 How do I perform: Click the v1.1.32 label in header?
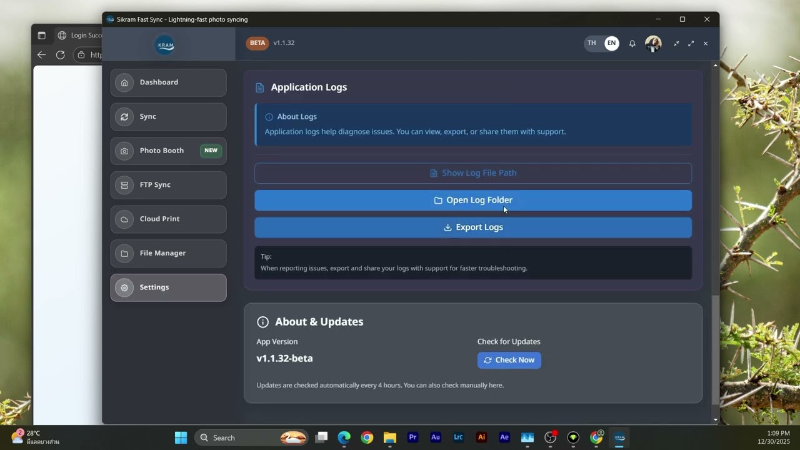pyautogui.click(x=284, y=43)
